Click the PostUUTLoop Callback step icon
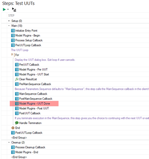149x159 pixels. pyautogui.click(x=13, y=133)
